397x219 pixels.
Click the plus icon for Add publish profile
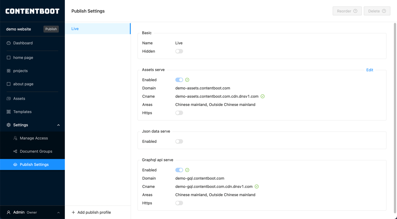[73, 212]
